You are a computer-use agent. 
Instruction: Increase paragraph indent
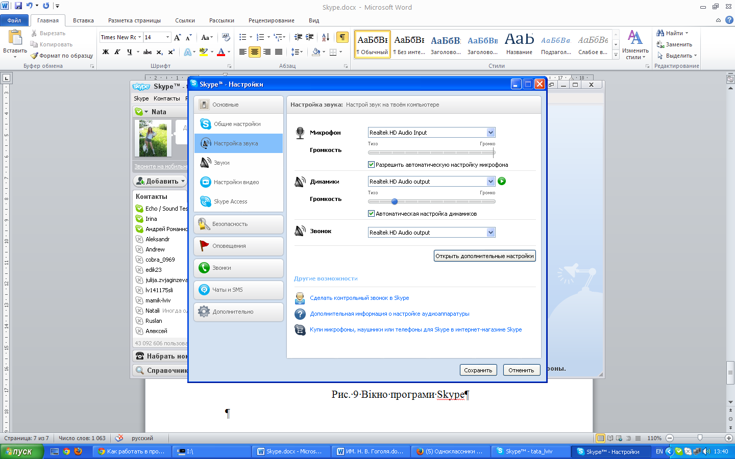pyautogui.click(x=310, y=37)
